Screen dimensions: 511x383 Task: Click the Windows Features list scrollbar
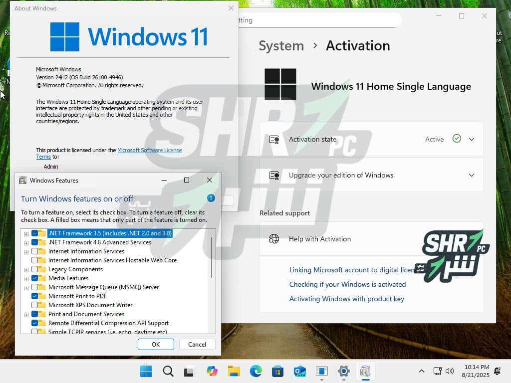tap(212, 257)
